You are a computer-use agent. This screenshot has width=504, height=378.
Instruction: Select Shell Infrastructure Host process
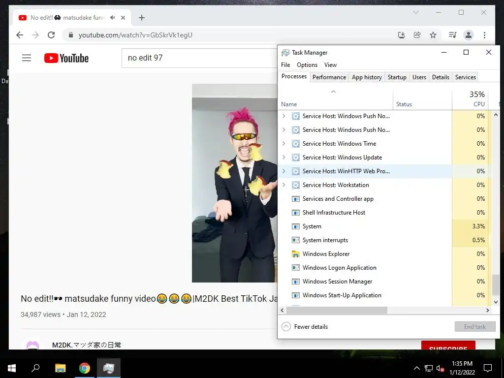click(x=384, y=213)
